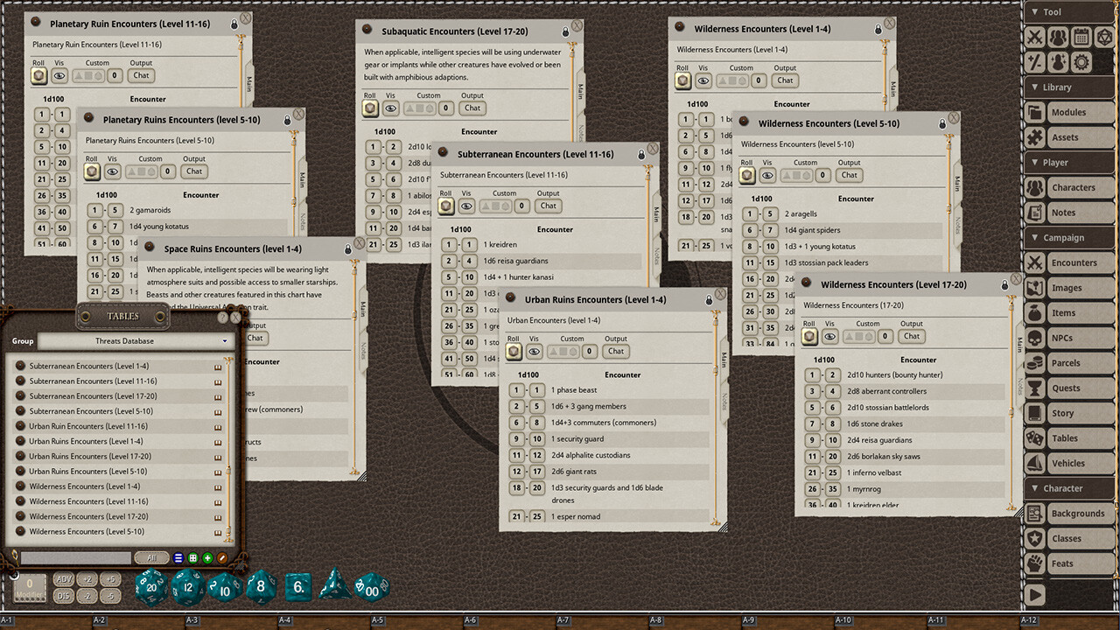The image size is (1120, 630).
Task: Open the Effects tool
Action: pos(1059,62)
